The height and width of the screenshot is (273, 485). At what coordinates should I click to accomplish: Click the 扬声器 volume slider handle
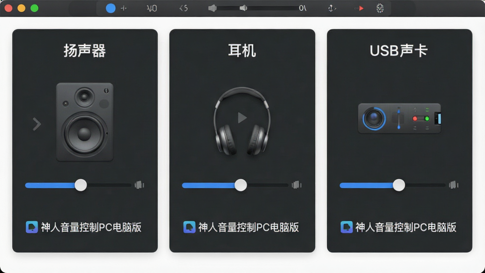[x=81, y=185]
